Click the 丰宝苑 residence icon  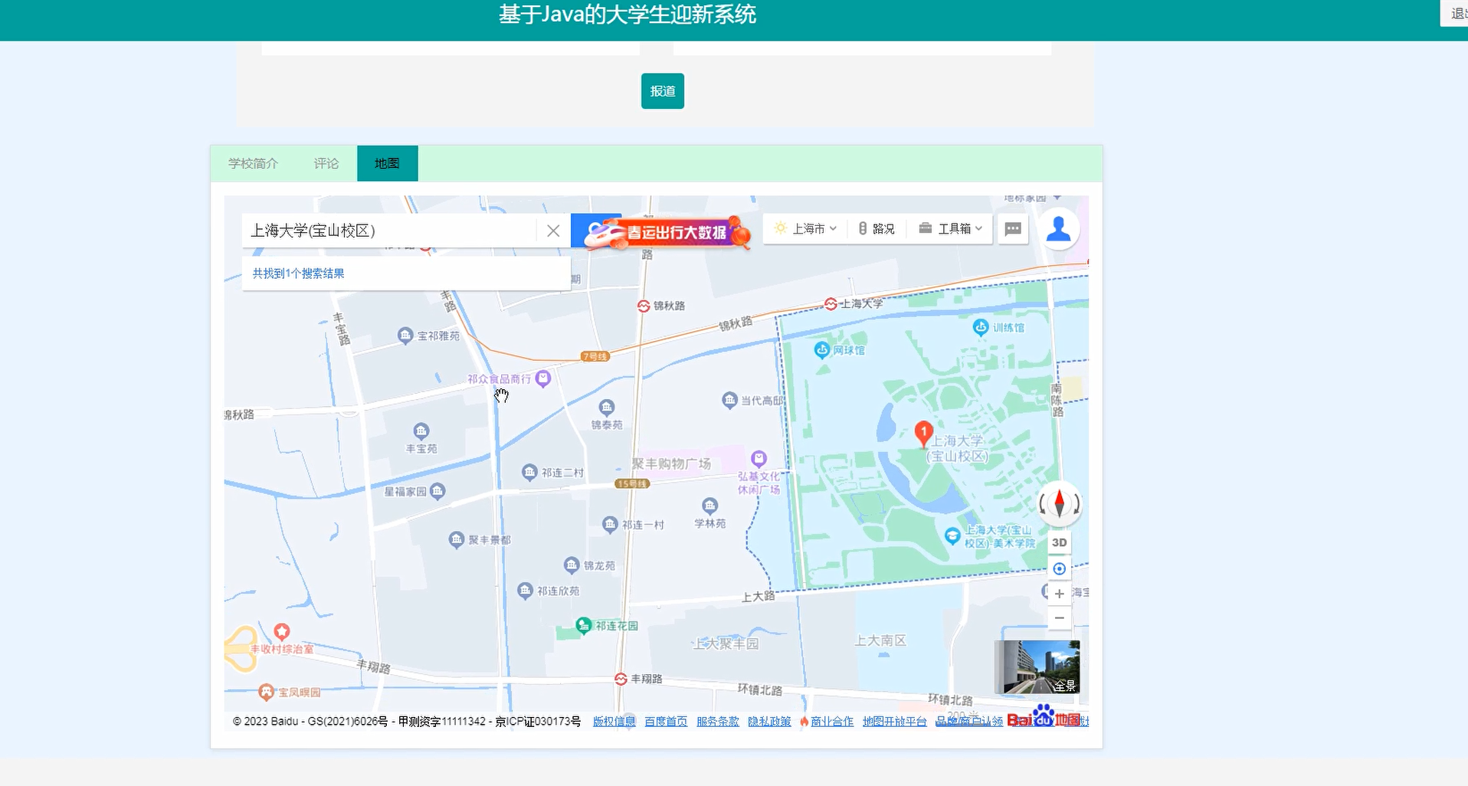click(x=421, y=431)
